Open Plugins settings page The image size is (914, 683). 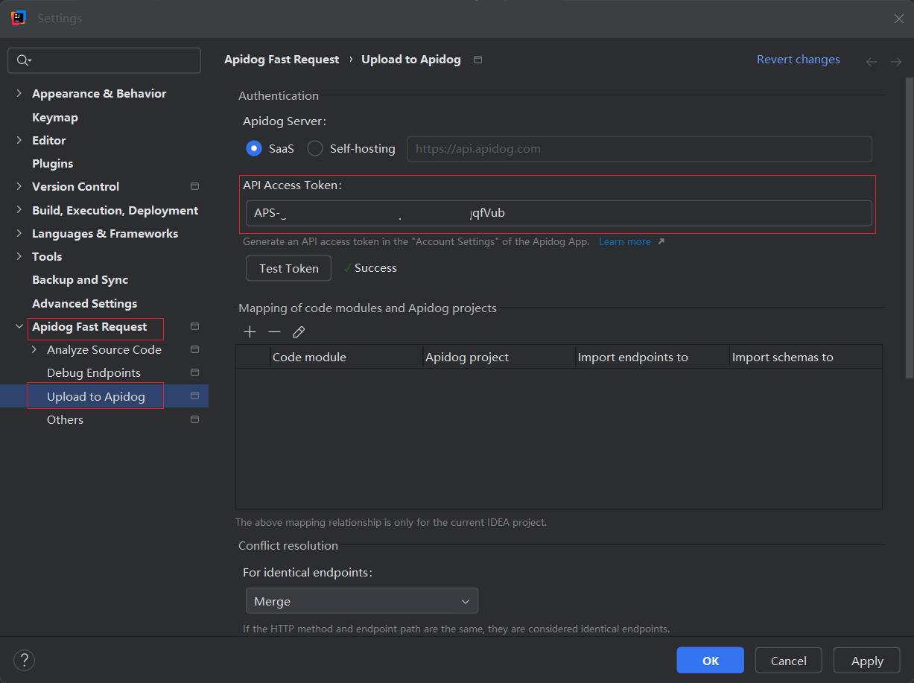click(52, 163)
